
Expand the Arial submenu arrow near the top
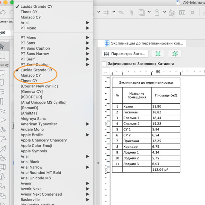click(x=88, y=23)
